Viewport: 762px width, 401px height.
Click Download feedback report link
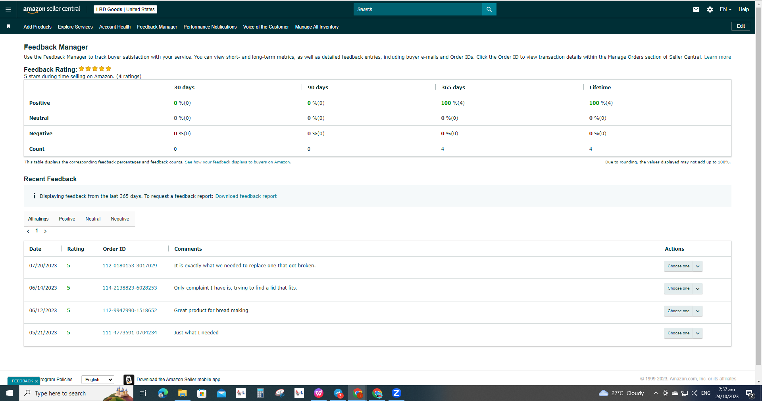(246, 196)
